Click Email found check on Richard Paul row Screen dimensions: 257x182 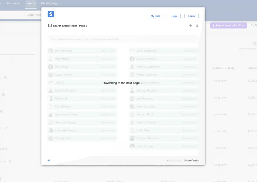click(190, 115)
